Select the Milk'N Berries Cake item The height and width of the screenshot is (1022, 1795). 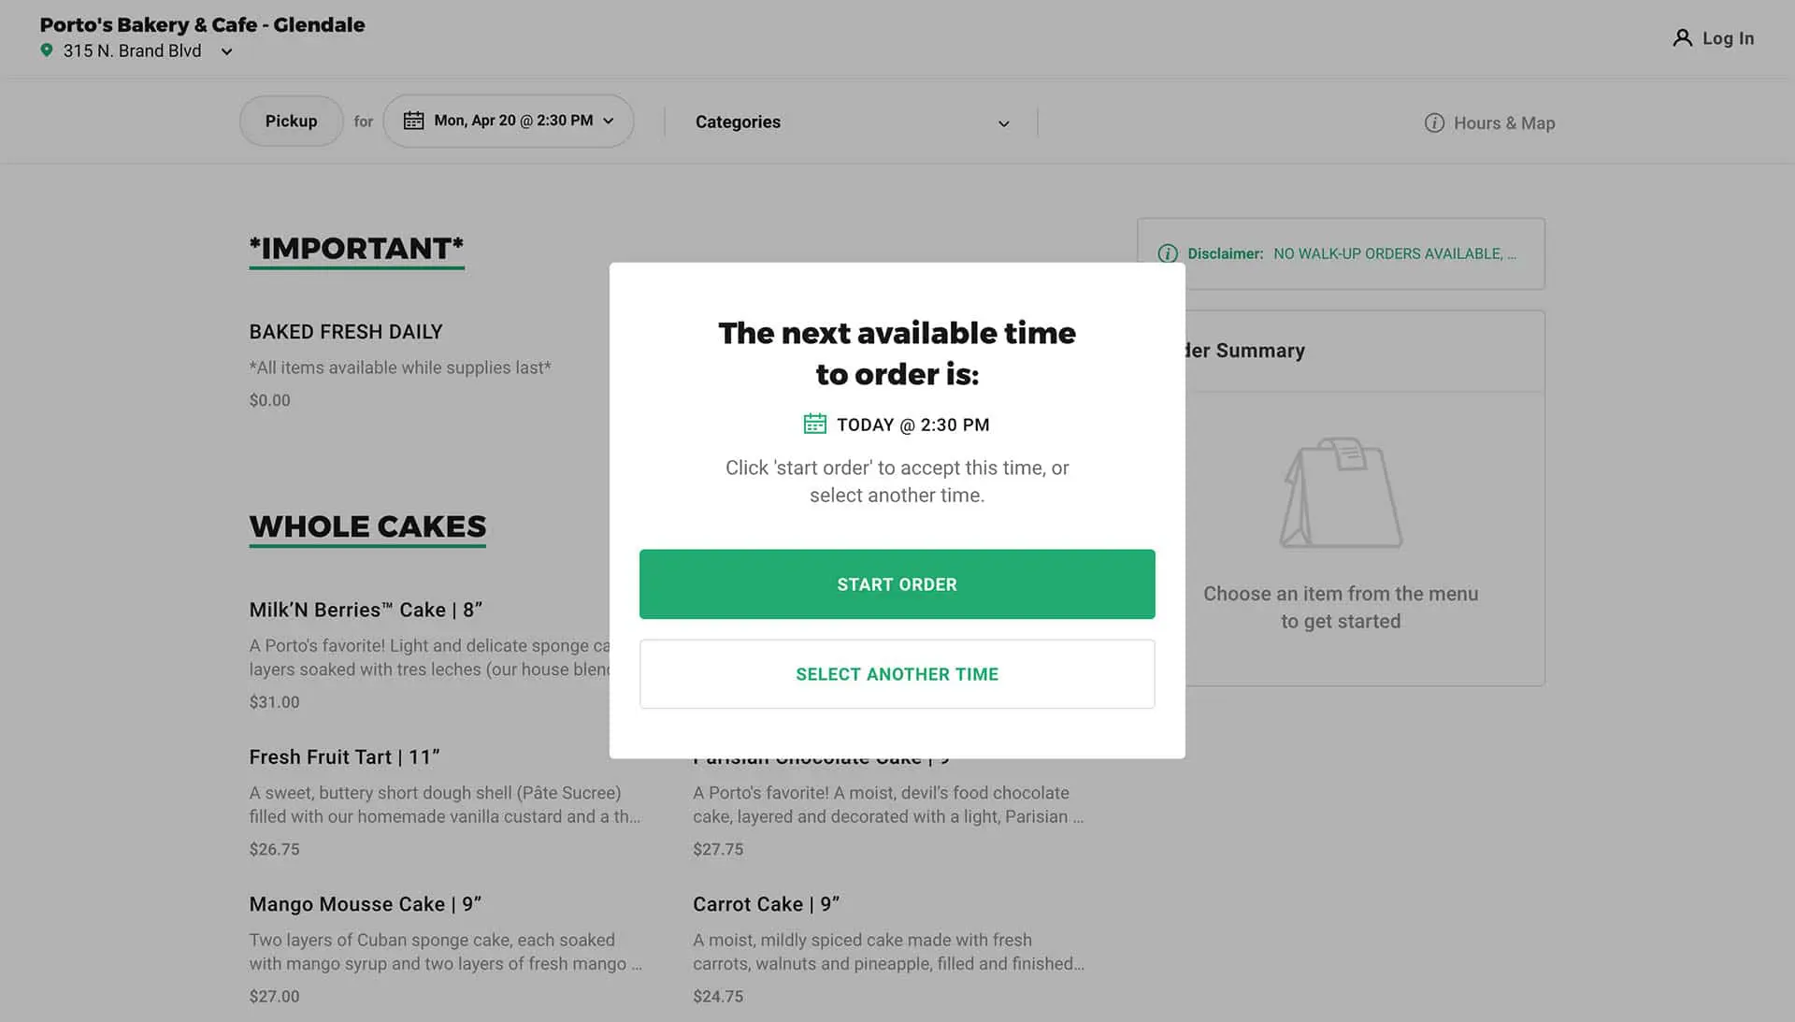pyautogui.click(x=366, y=609)
